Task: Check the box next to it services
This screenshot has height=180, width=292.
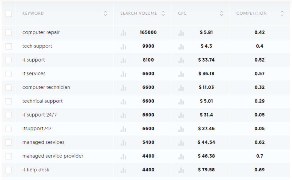Action: [9, 74]
